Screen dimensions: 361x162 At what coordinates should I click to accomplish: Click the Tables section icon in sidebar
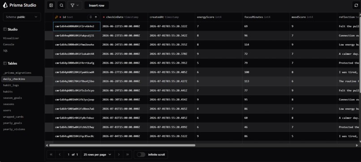5,63
